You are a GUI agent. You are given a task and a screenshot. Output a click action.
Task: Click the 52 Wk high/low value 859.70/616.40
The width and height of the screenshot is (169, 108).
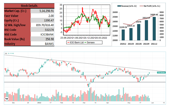click(45, 25)
